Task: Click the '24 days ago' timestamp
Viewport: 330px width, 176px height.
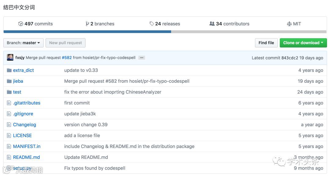Action: [x=310, y=92]
